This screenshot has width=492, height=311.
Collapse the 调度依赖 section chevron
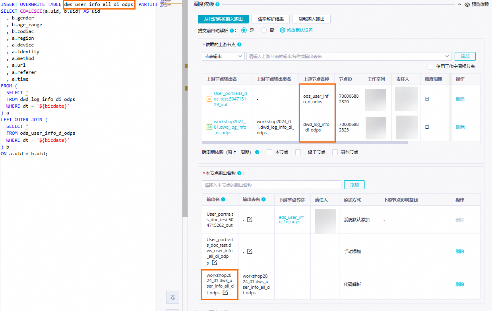pyautogui.click(x=459, y=4)
